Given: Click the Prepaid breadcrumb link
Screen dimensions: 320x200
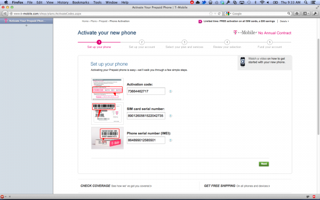Looking at the screenshot, I should pos(103,21).
